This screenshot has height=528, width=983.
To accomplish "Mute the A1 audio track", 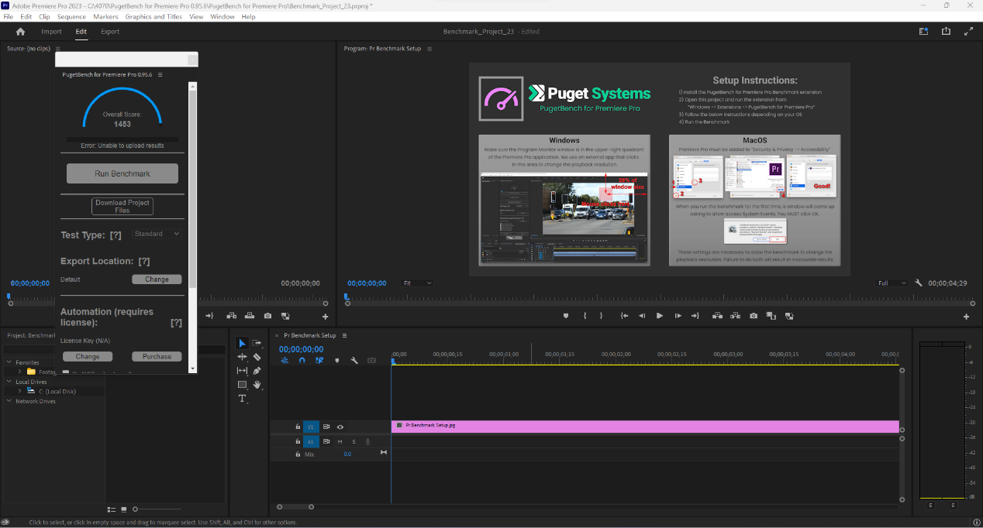I will (x=340, y=441).
